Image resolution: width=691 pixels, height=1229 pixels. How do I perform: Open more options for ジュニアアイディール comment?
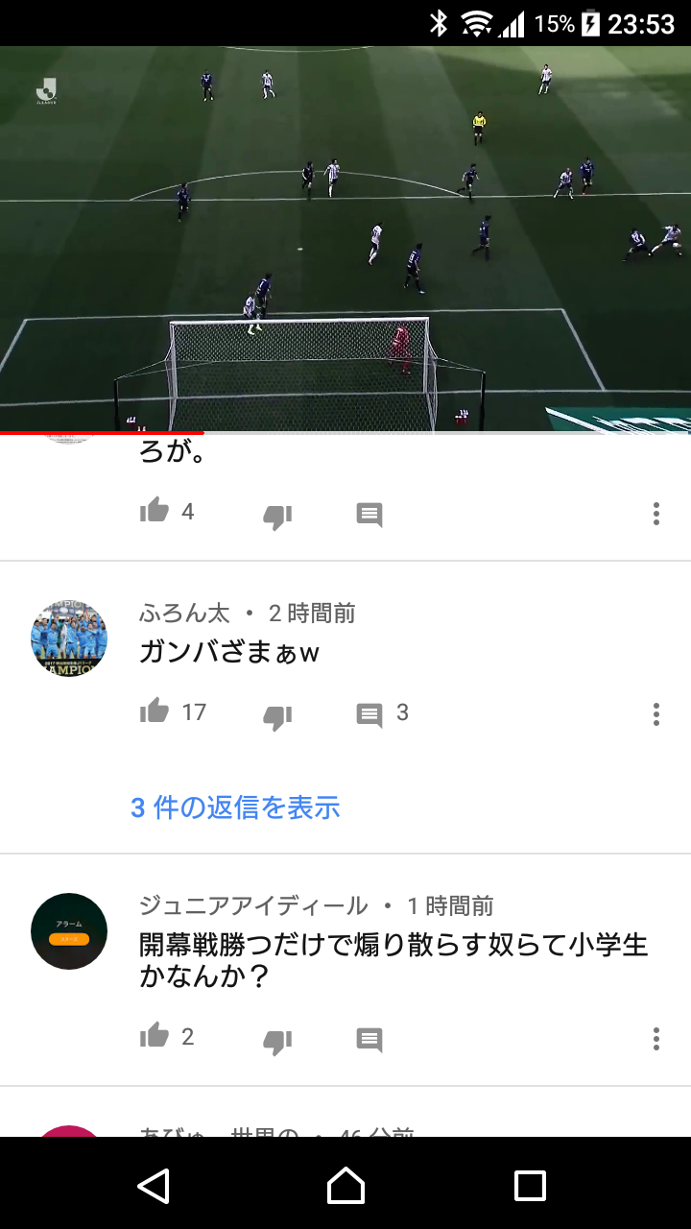[x=656, y=1039]
